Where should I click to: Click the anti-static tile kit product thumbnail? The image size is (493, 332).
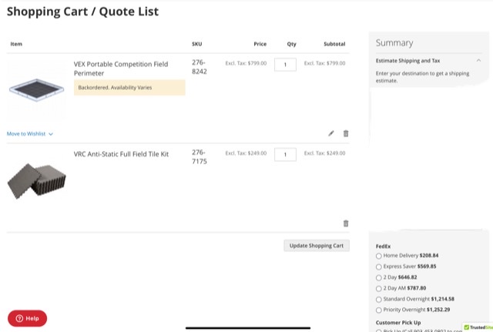point(36,181)
